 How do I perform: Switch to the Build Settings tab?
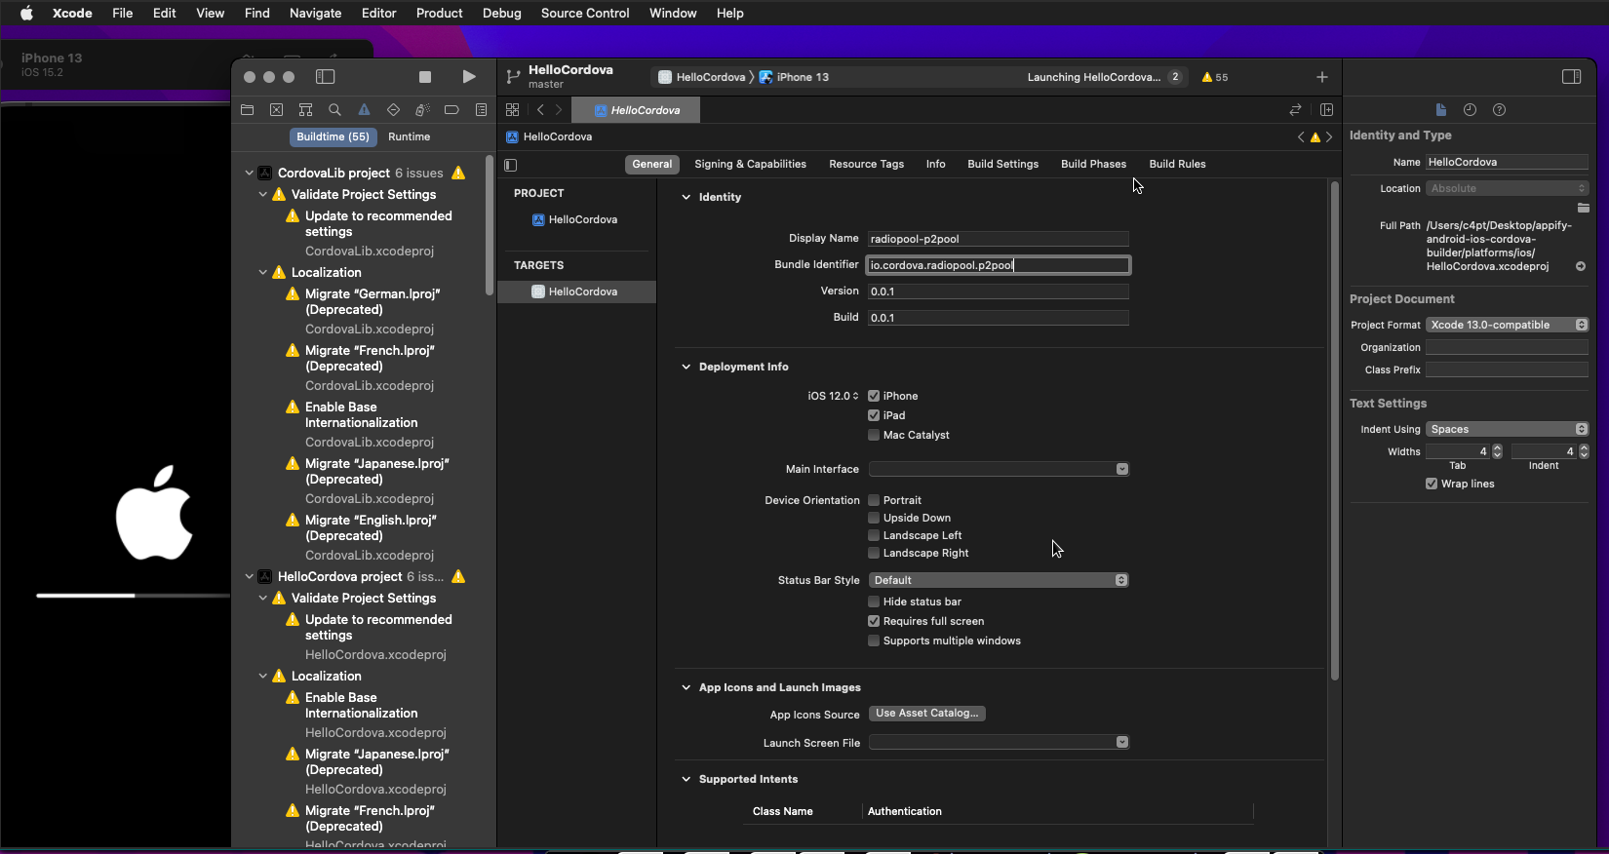pos(1002,164)
